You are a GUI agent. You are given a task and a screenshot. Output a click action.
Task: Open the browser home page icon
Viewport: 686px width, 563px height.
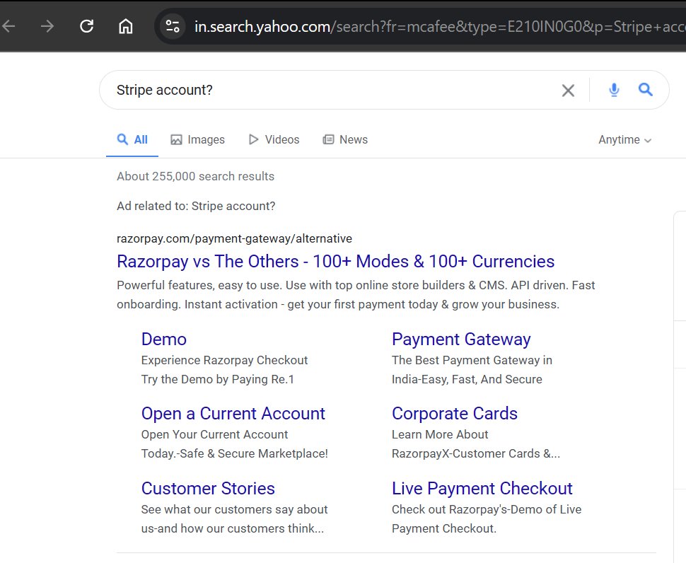point(126,26)
